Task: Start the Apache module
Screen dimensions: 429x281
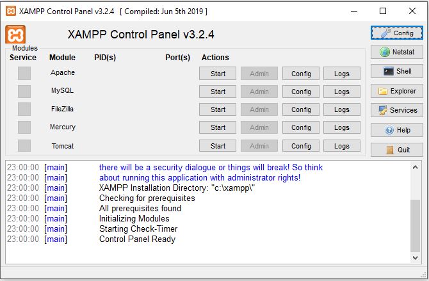Action: coord(218,74)
